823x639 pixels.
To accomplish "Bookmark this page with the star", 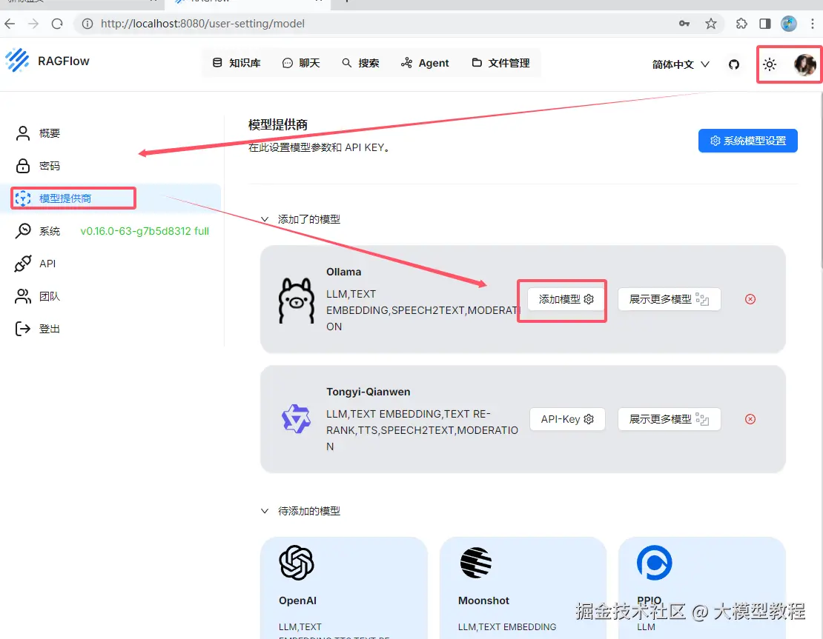I will 711,24.
